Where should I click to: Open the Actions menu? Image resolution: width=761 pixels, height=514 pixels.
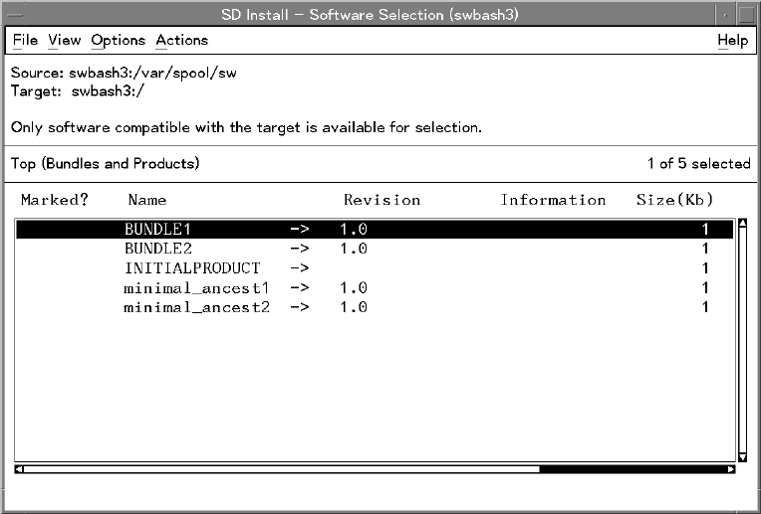(181, 40)
